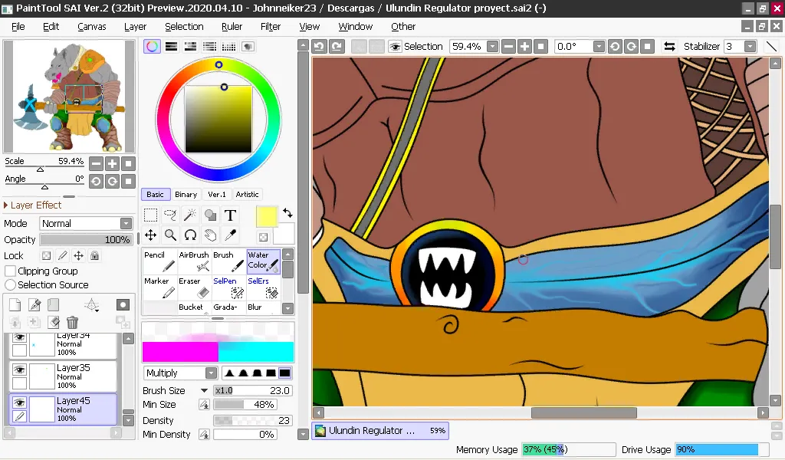The width and height of the screenshot is (785, 460).
Task: Select the Zoom magnifier tool
Action: (x=170, y=235)
